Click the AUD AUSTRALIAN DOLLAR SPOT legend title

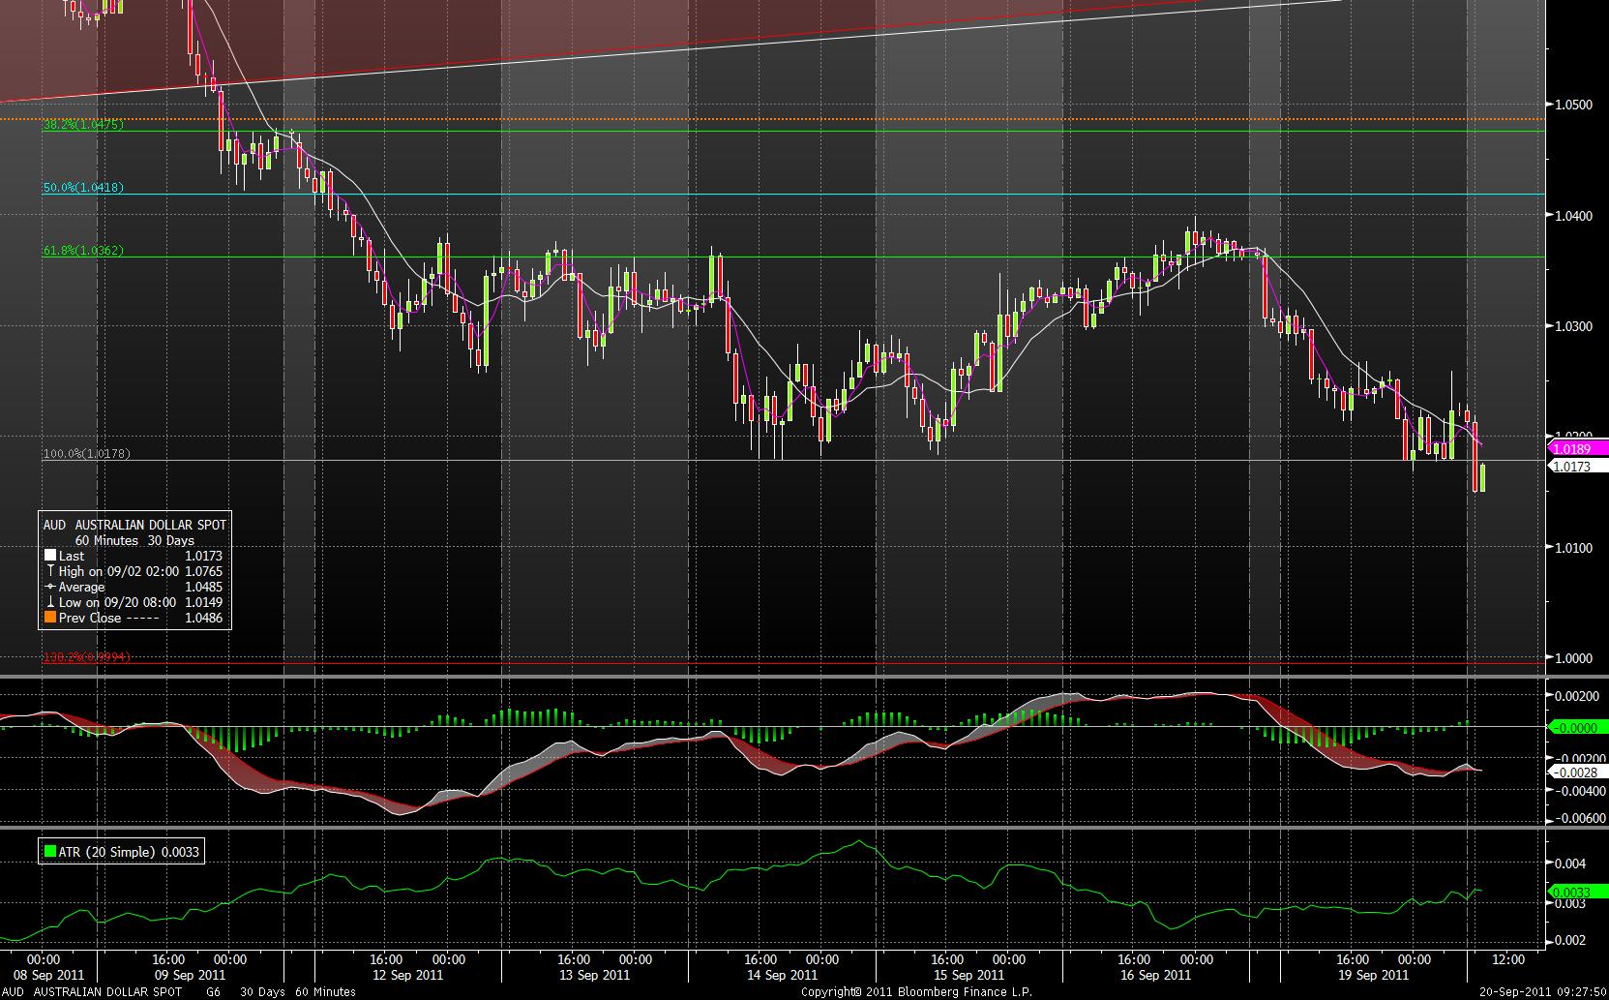click(x=134, y=525)
